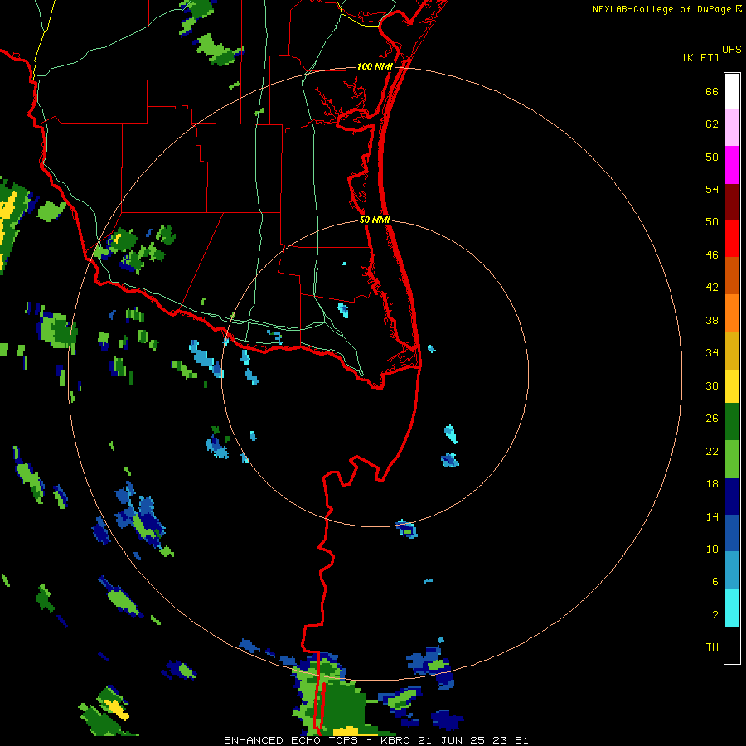Click the 58 scale label
The image size is (746, 746).
click(712, 157)
